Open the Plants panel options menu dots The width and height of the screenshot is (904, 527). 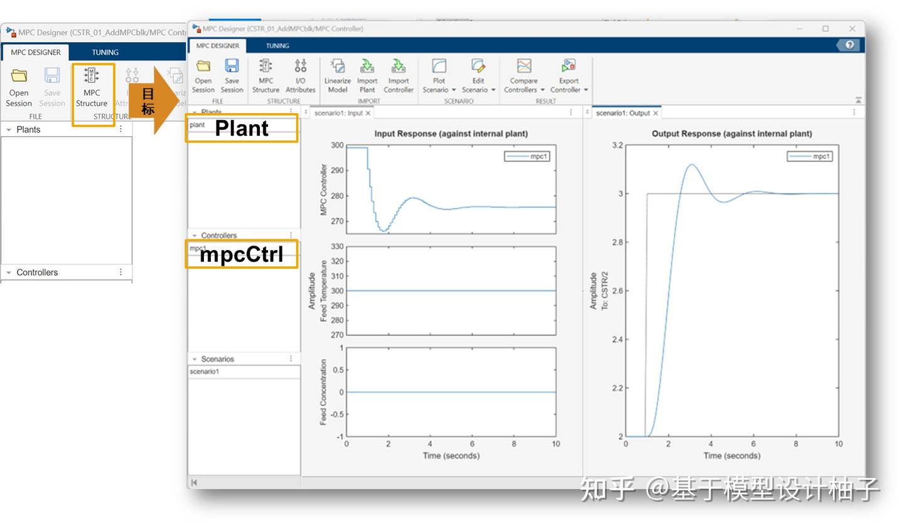coord(289,111)
